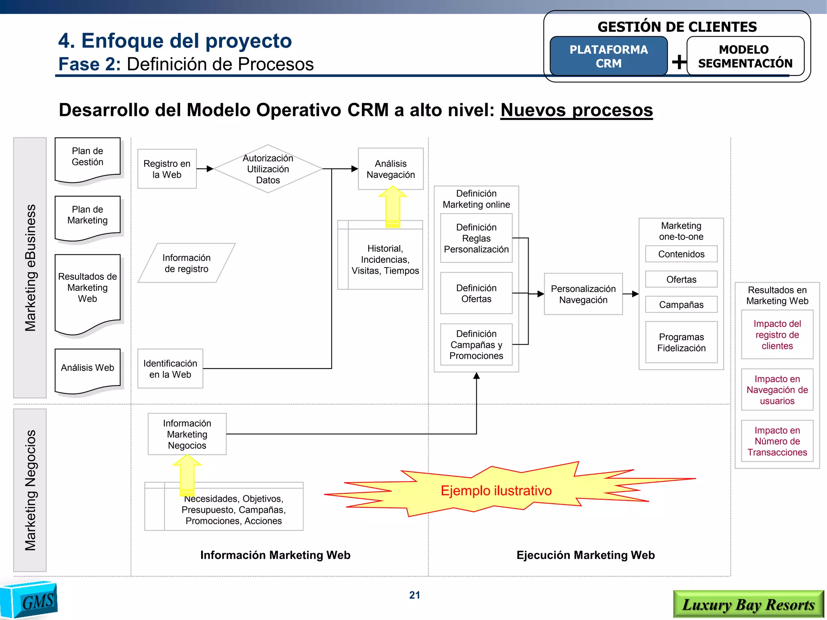
Task: Click the Necesidades, Objetivos, Presupuesto data box
Action: 224,506
